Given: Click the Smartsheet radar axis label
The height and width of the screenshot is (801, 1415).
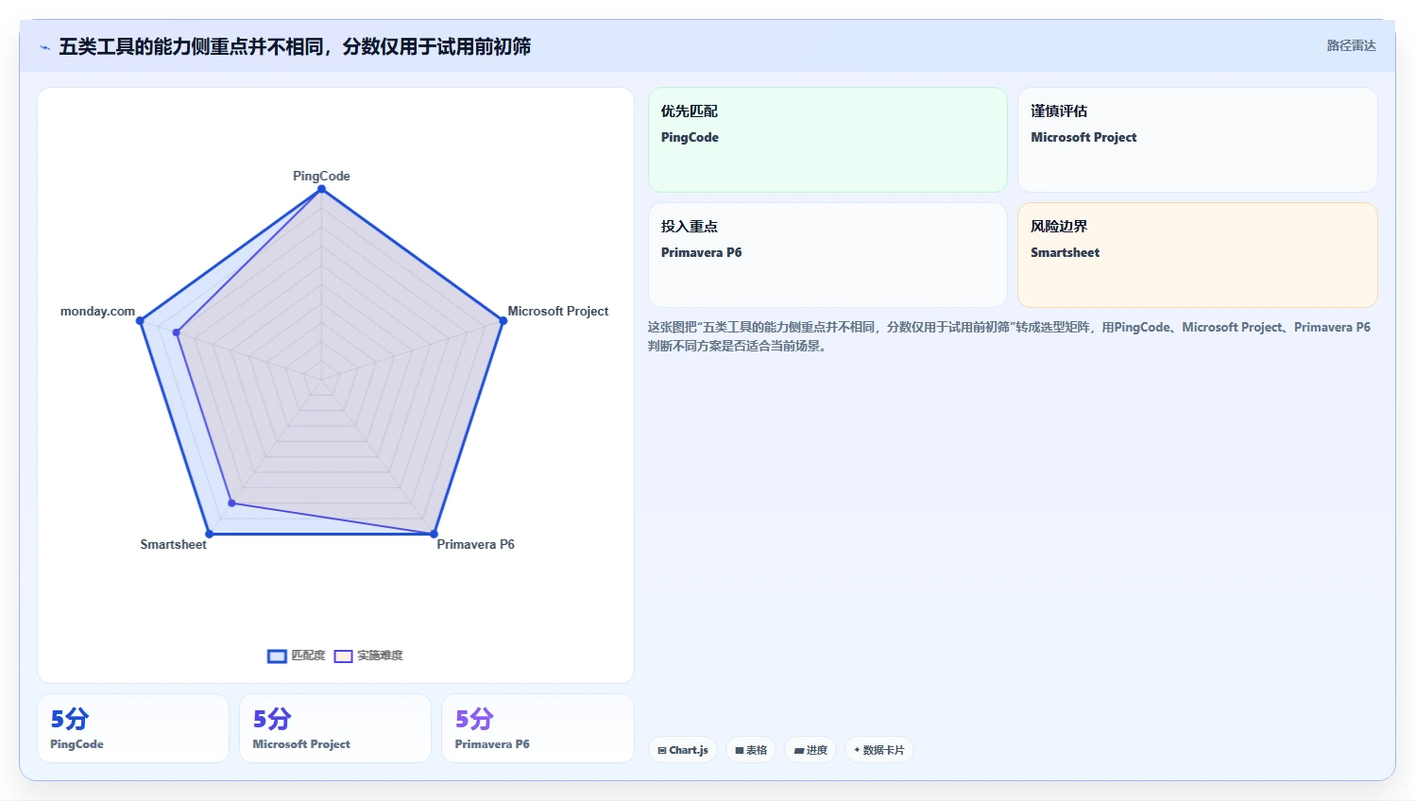Looking at the screenshot, I should point(173,544).
